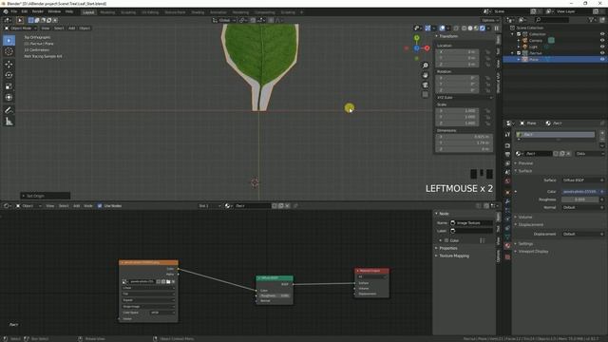
Task: Click the Color texture field in Surface
Action: [x=580, y=192]
